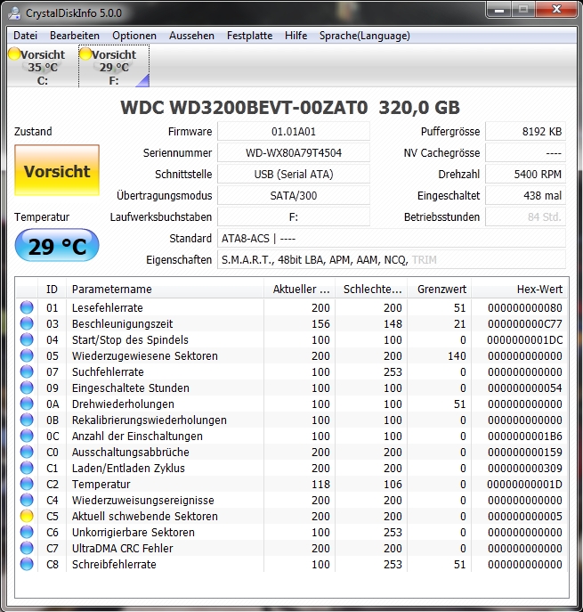Click the ID column header
The image size is (583, 612).
coord(52,290)
